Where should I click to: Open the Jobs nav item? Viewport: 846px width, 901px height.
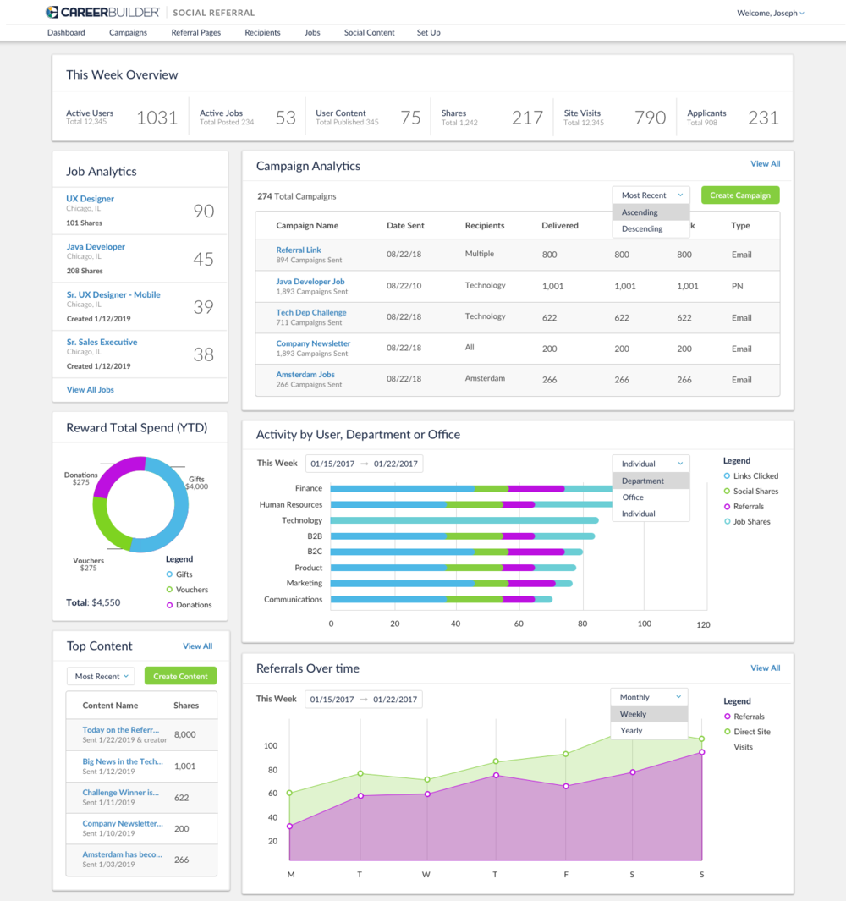312,32
